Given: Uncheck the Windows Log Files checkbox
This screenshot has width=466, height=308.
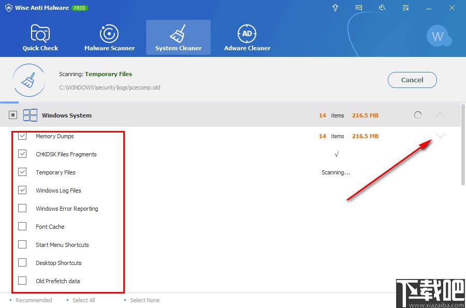Looking at the screenshot, I should [22, 190].
